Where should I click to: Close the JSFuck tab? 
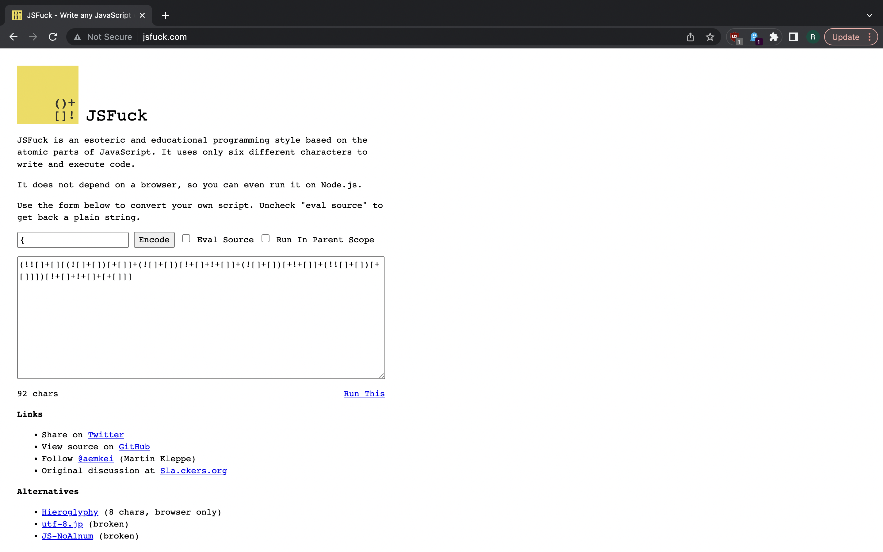pyautogui.click(x=142, y=15)
